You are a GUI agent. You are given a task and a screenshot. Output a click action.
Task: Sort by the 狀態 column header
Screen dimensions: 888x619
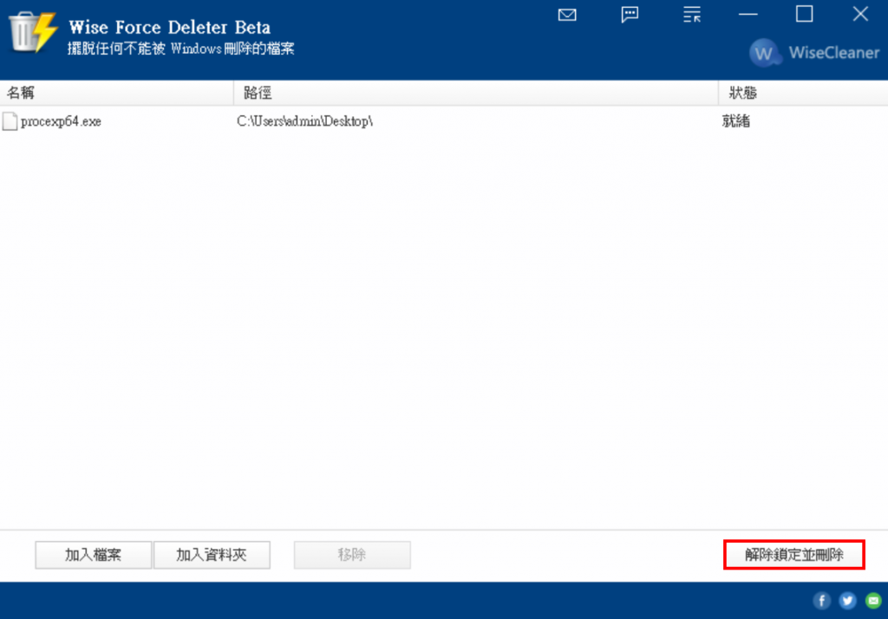point(803,93)
